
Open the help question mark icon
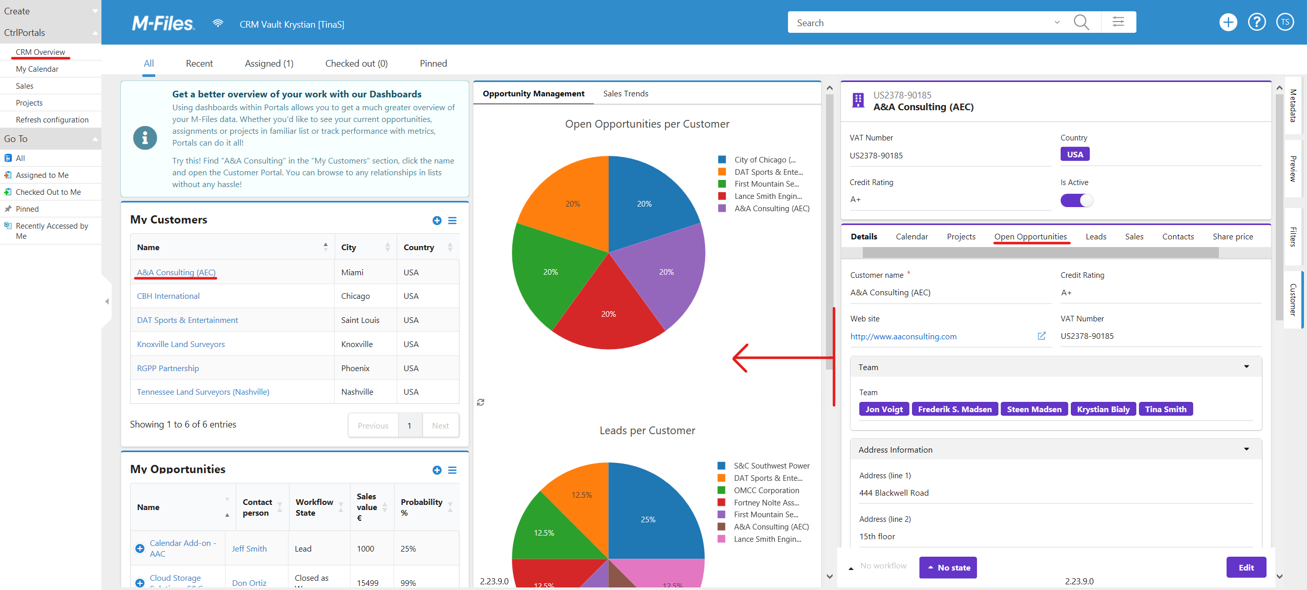pos(1257,22)
